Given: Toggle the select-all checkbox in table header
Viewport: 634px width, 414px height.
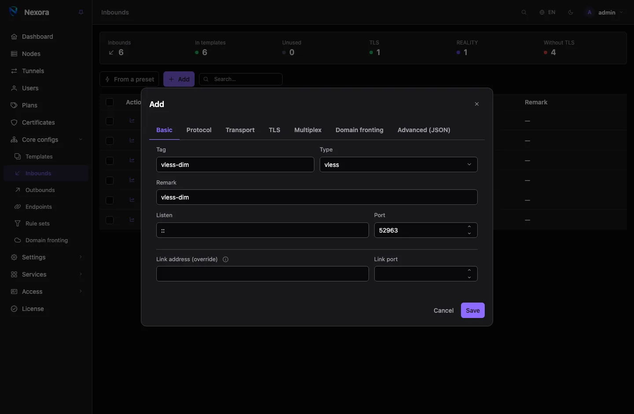Looking at the screenshot, I should point(110,102).
